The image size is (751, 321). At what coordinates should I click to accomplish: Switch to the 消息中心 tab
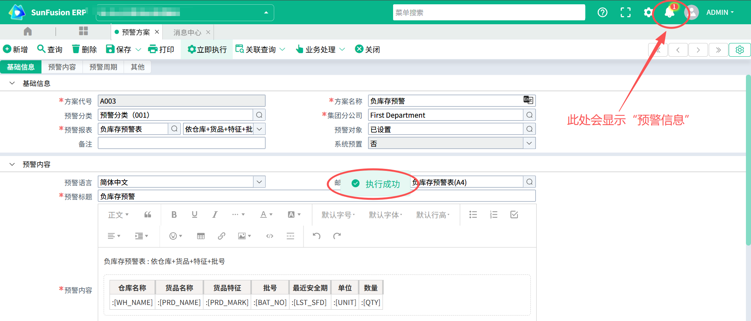coord(187,32)
